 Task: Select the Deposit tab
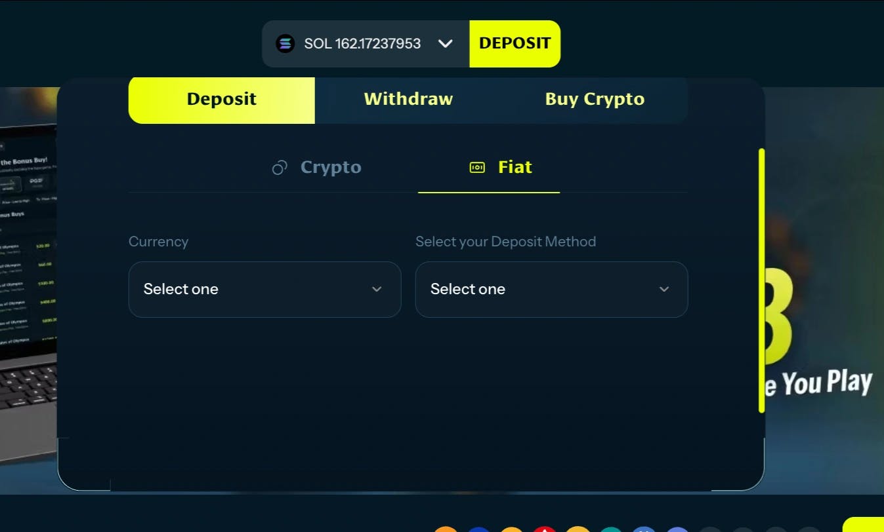222,100
